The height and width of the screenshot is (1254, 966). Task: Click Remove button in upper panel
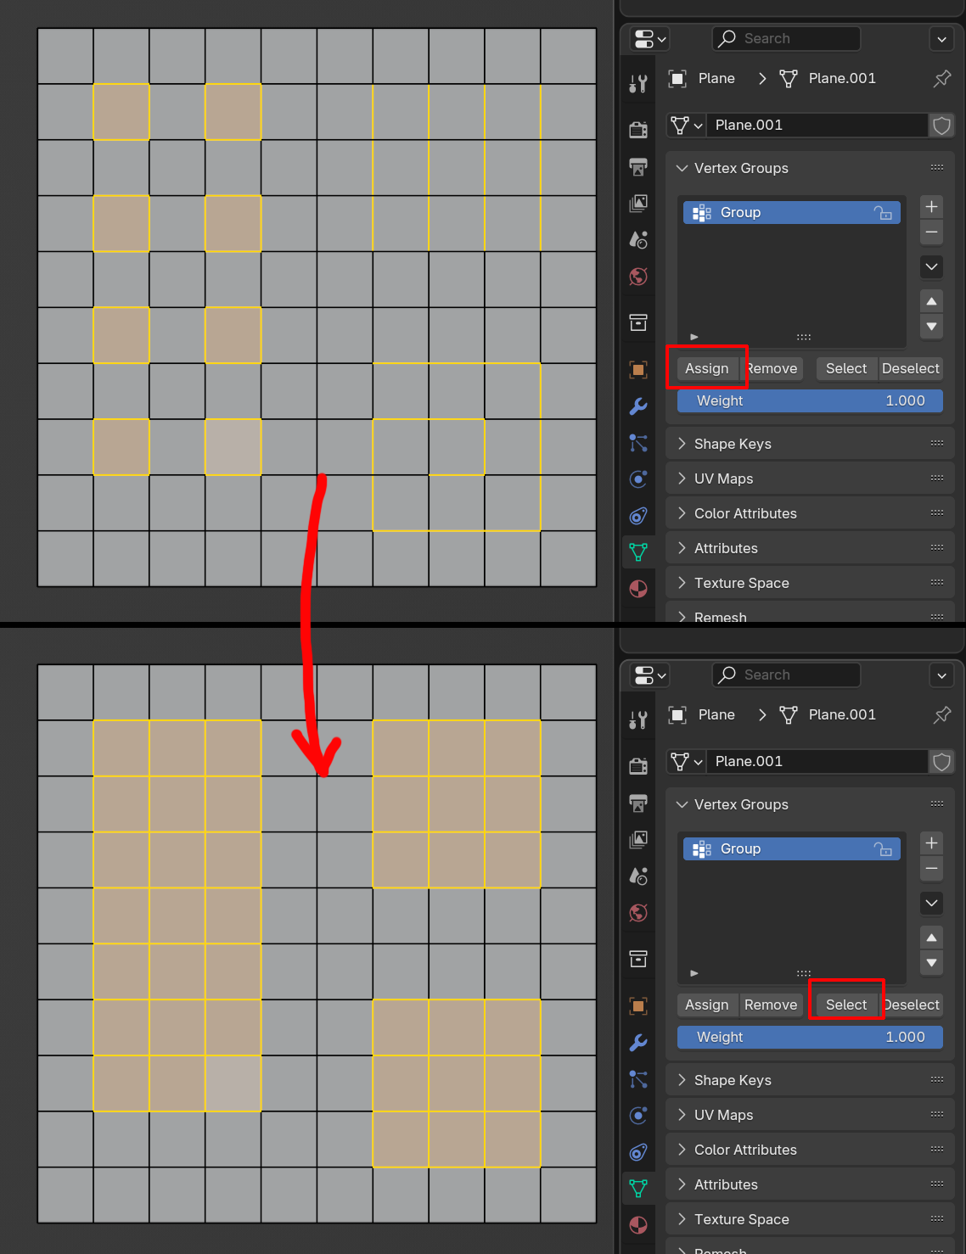point(771,368)
